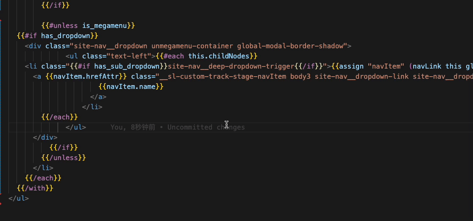Click the </li> tag right below </a>

point(92,107)
